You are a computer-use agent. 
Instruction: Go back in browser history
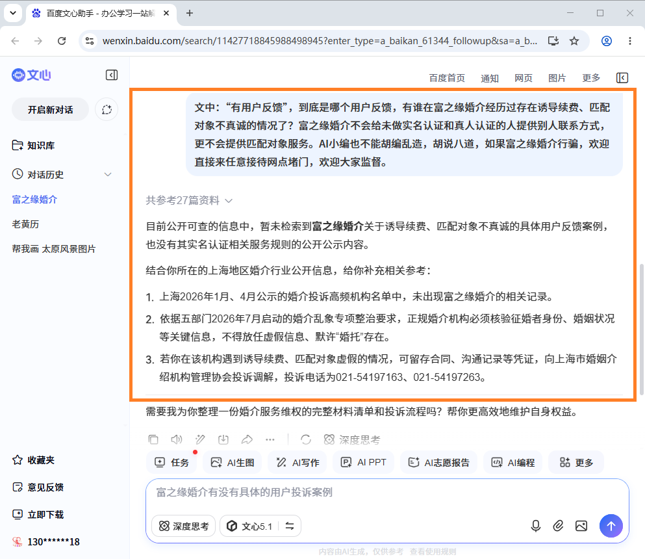pyautogui.click(x=15, y=41)
